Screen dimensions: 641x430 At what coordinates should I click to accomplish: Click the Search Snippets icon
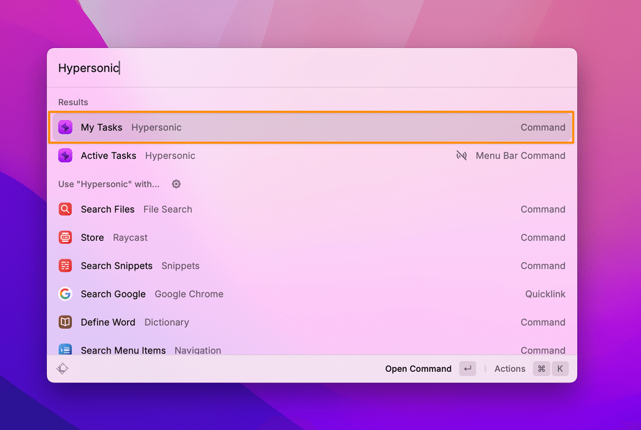[65, 266]
